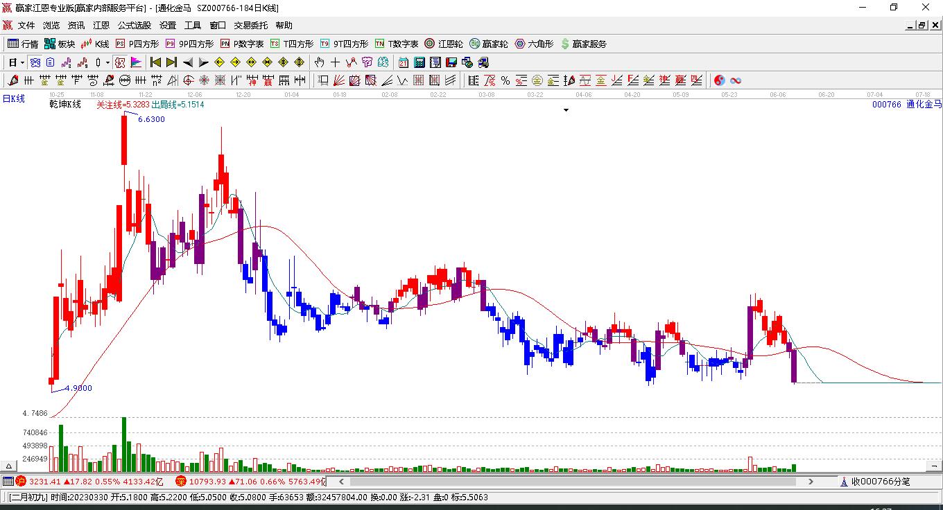Click the 深 Shenzhen index badge
This screenshot has width=943, height=510.
pyautogui.click(x=181, y=481)
